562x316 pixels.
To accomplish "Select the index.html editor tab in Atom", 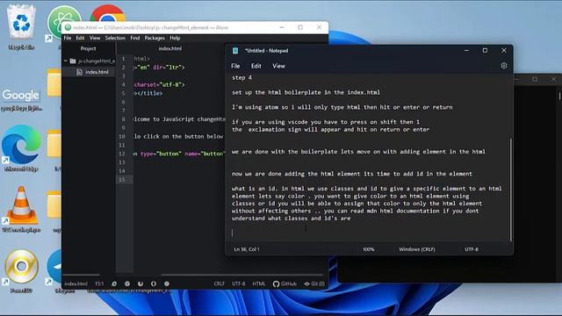I will tap(170, 48).
